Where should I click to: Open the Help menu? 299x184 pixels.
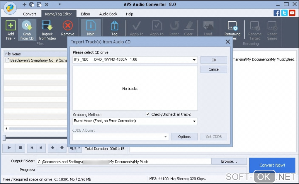[130, 14]
